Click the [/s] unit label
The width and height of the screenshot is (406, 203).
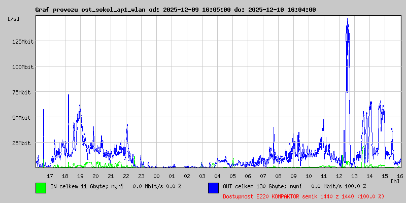14,19
